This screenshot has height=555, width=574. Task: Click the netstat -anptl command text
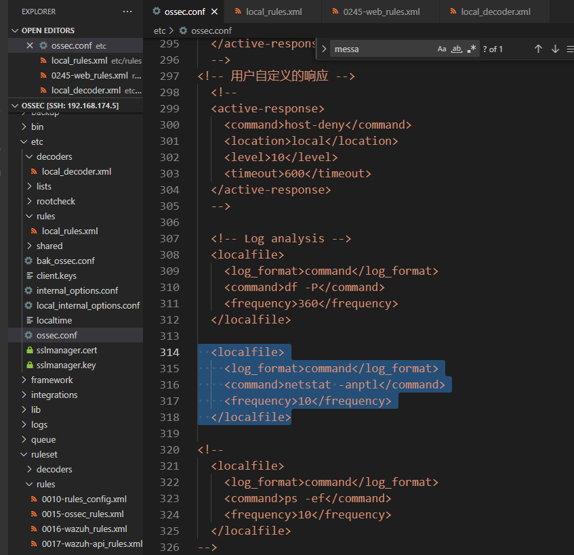click(331, 385)
